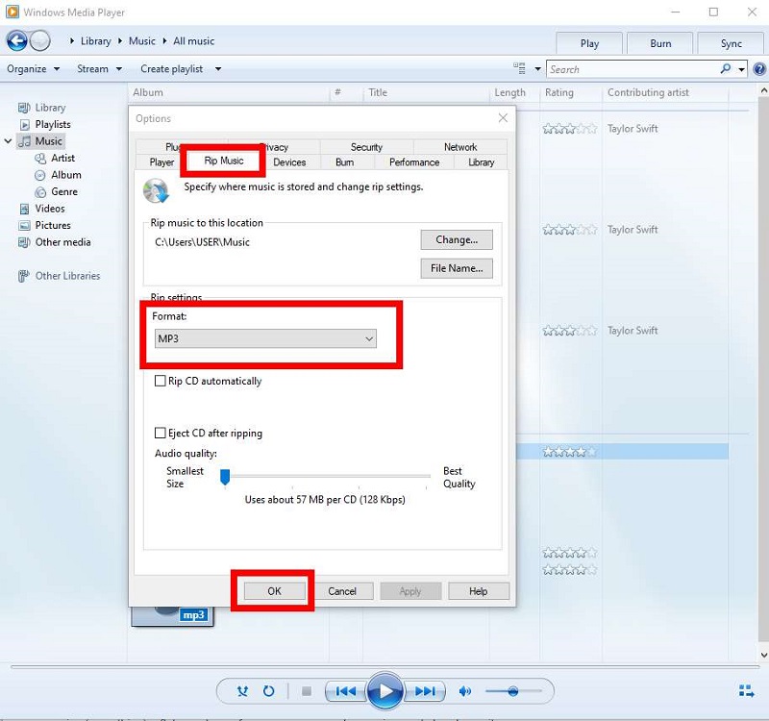The width and height of the screenshot is (769, 721).
Task: Click the File Name... button
Action: (x=457, y=268)
